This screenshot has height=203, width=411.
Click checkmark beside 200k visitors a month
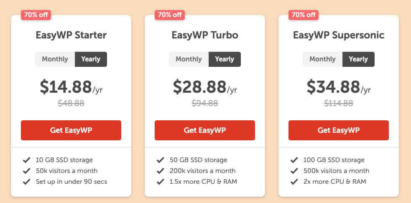(161, 171)
